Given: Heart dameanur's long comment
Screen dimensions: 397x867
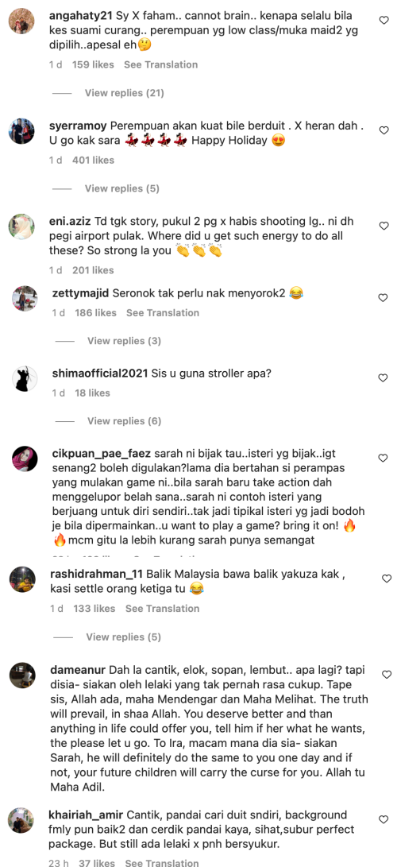Looking at the screenshot, I should (387, 675).
